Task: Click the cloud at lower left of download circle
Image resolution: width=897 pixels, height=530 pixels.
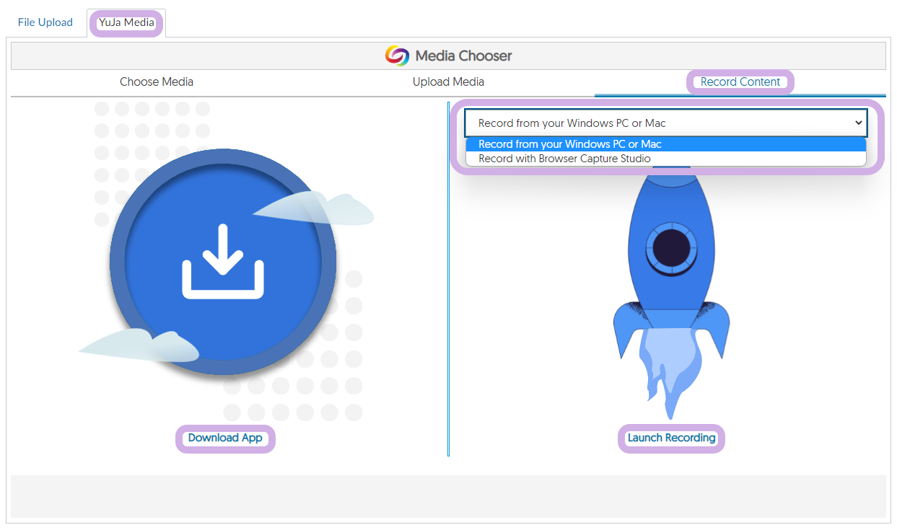Action: coord(141,346)
